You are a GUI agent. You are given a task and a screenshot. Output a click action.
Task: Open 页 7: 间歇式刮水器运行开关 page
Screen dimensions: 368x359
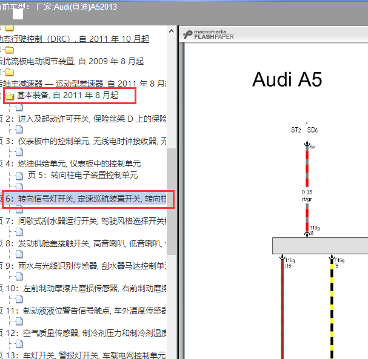(83, 221)
